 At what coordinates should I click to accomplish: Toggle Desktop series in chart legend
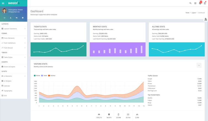click(x=52, y=76)
